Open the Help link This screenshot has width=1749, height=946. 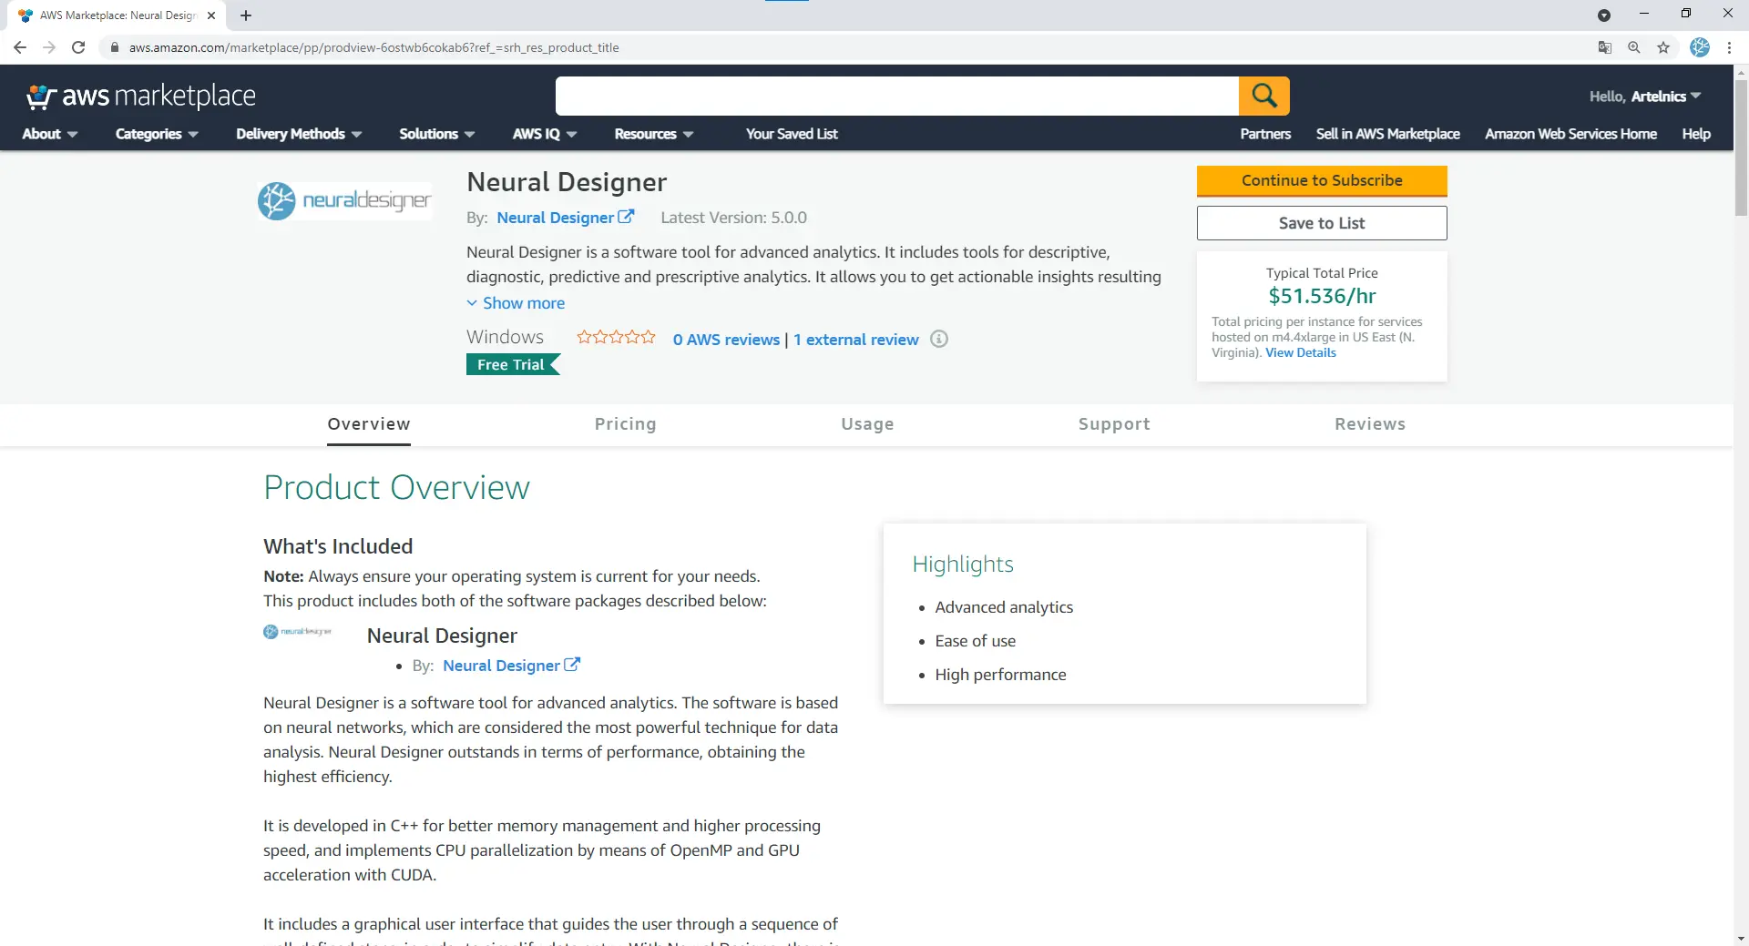[1696, 134]
